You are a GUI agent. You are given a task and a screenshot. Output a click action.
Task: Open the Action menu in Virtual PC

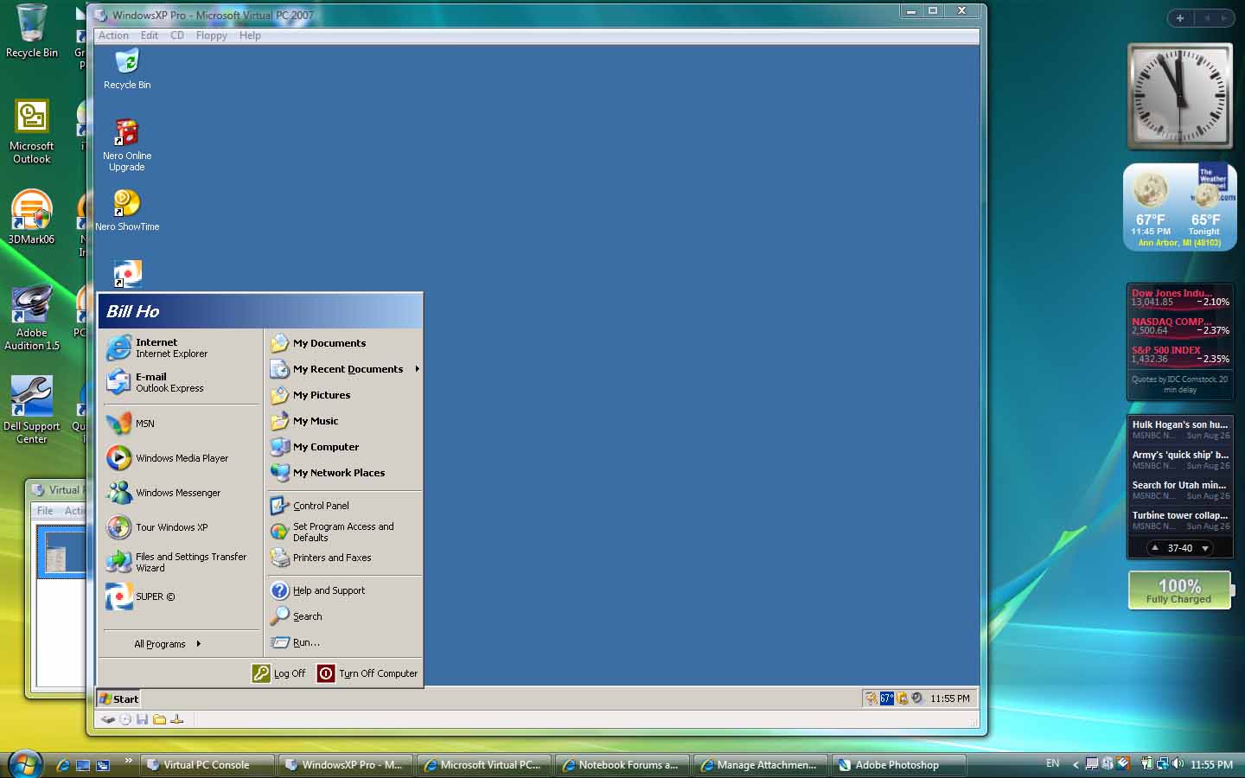[x=113, y=35]
